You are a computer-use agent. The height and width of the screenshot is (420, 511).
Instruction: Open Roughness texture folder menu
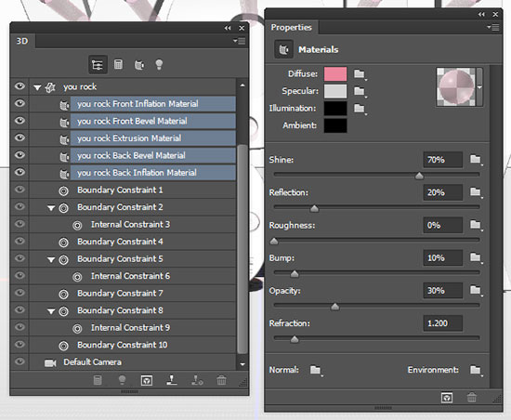tap(476, 225)
